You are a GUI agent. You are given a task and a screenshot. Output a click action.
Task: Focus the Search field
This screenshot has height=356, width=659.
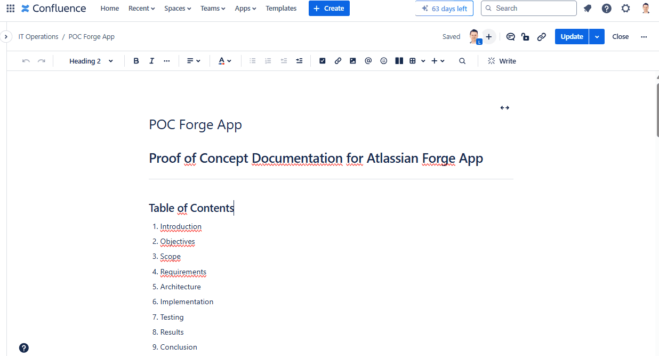pos(528,9)
